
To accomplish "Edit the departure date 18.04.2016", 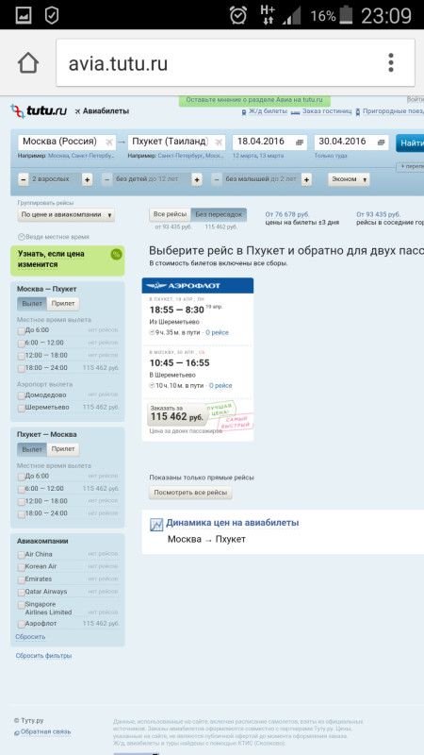I will coord(269,143).
